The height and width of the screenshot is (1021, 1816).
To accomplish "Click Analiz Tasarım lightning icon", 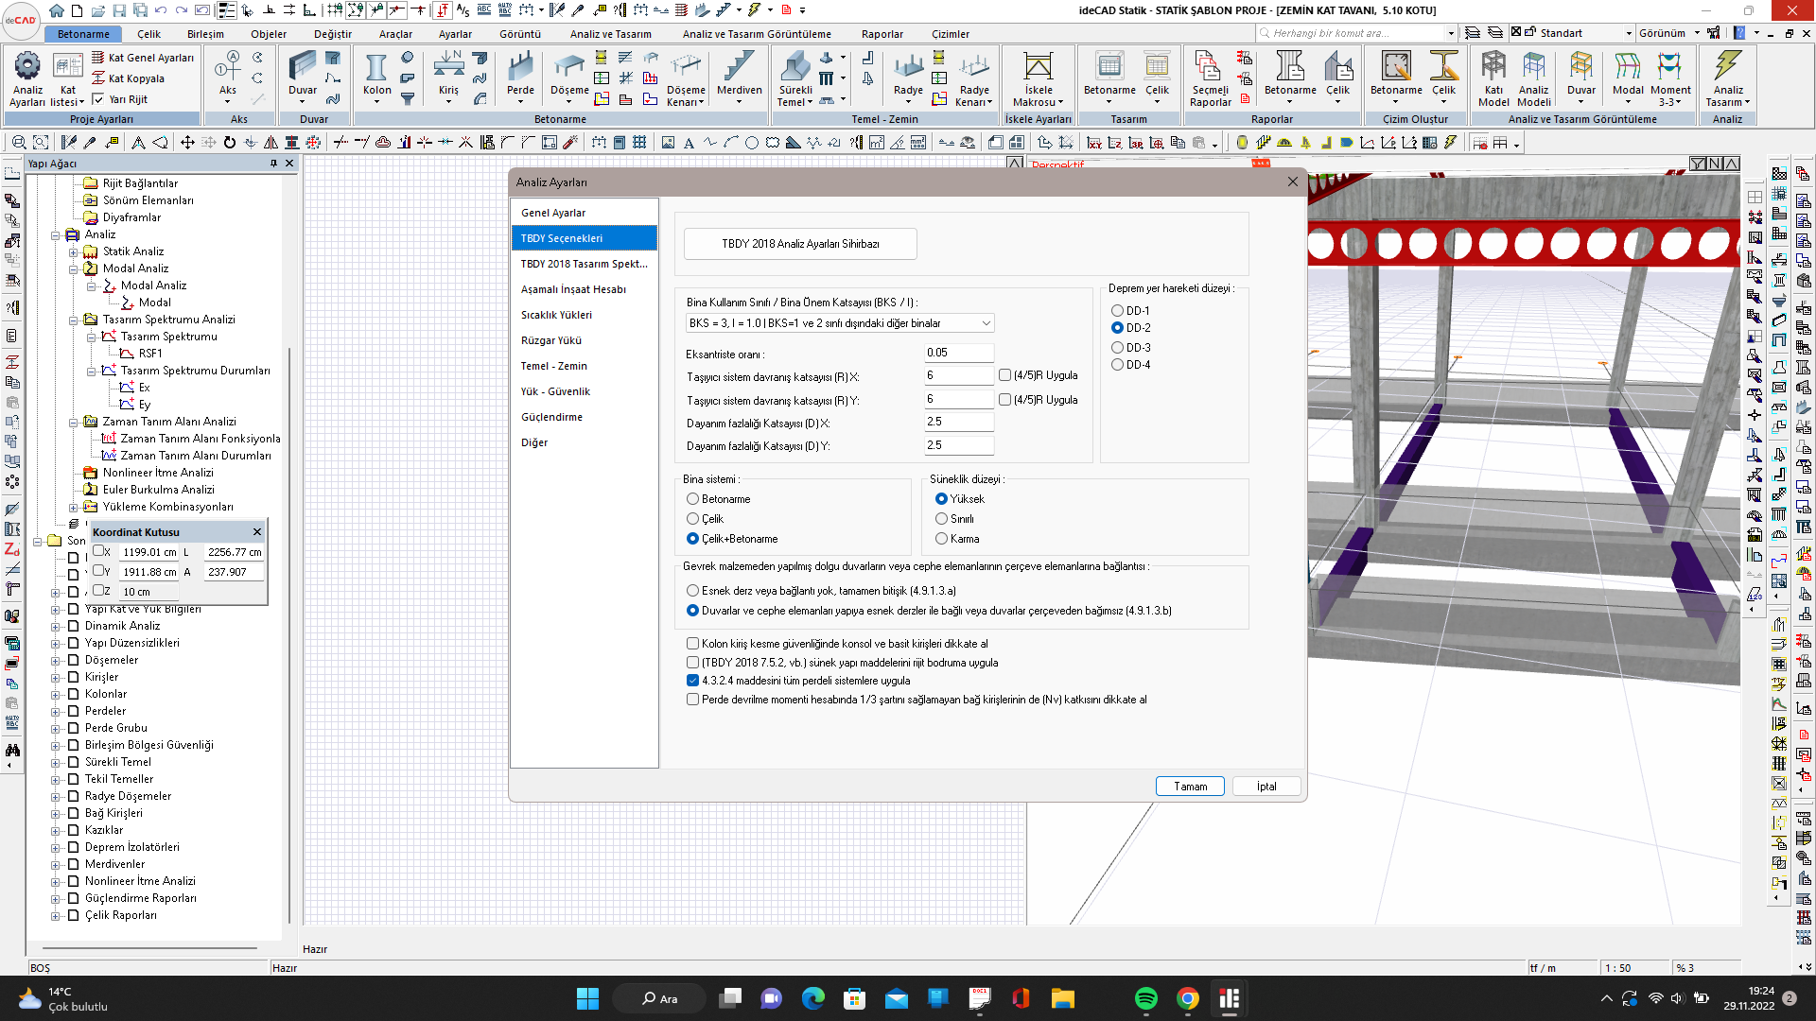I will click(1727, 78).
